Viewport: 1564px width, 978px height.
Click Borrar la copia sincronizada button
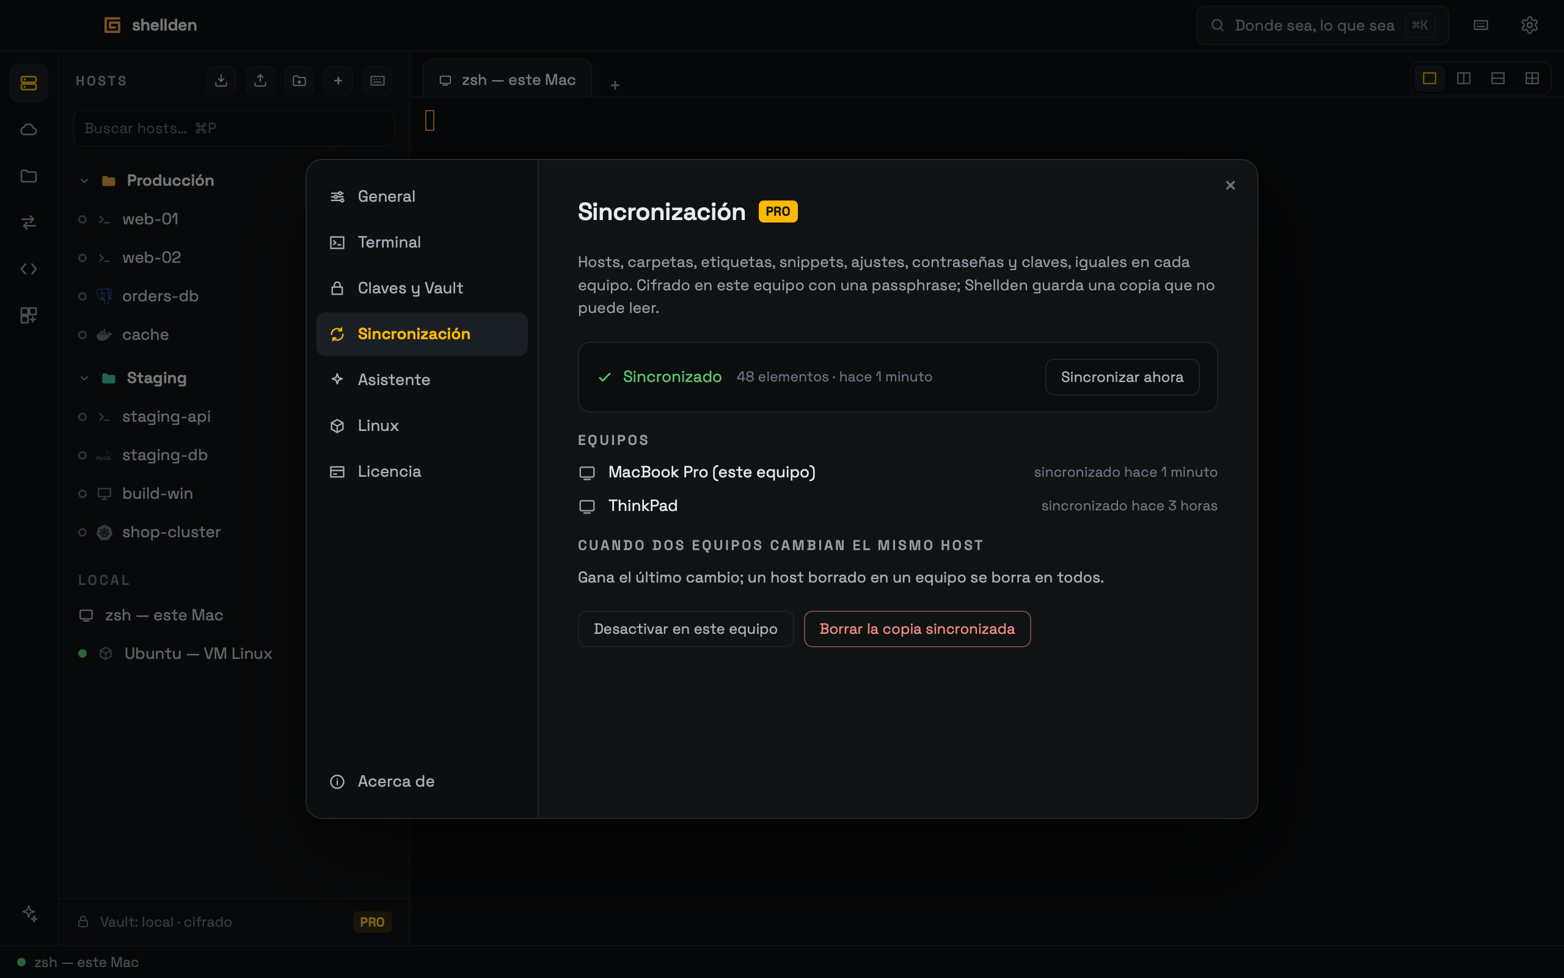tap(917, 629)
